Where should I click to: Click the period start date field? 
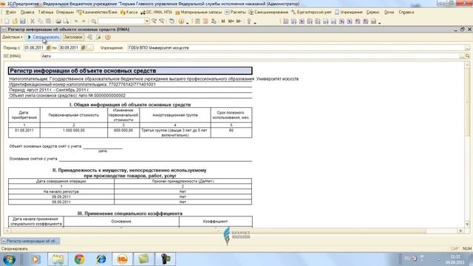[x=35, y=47]
